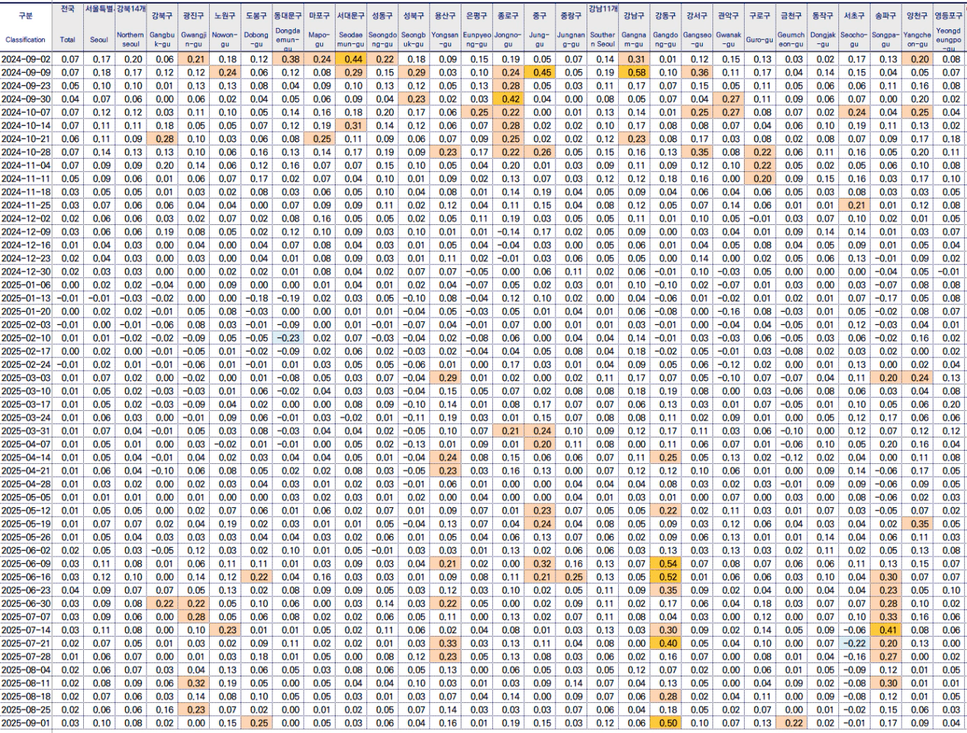This screenshot has width=967, height=733.
Task: Select the '2024-11-11' date row label
Action: [25, 178]
